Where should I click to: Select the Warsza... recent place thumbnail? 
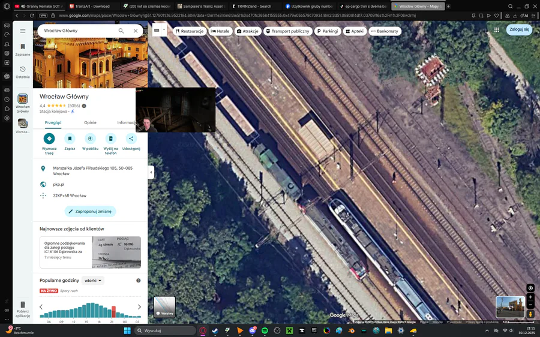pyautogui.click(x=23, y=126)
